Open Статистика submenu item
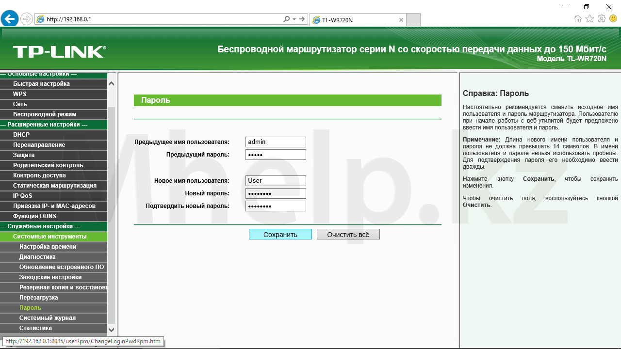The image size is (621, 349). [x=53, y=328]
